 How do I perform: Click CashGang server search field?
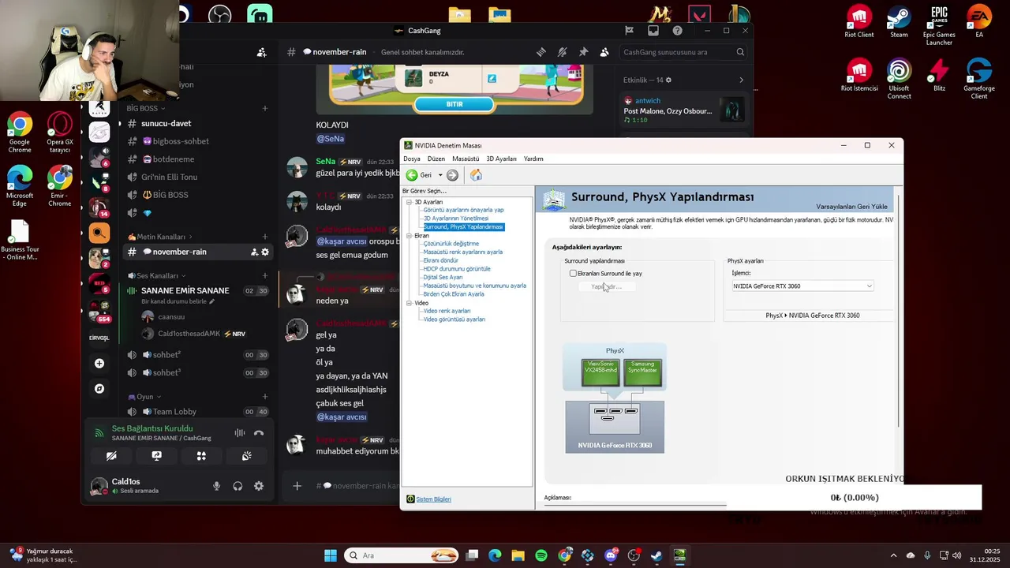683,52
